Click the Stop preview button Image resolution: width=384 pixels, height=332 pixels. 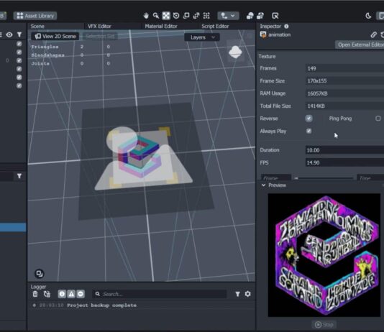point(324,324)
